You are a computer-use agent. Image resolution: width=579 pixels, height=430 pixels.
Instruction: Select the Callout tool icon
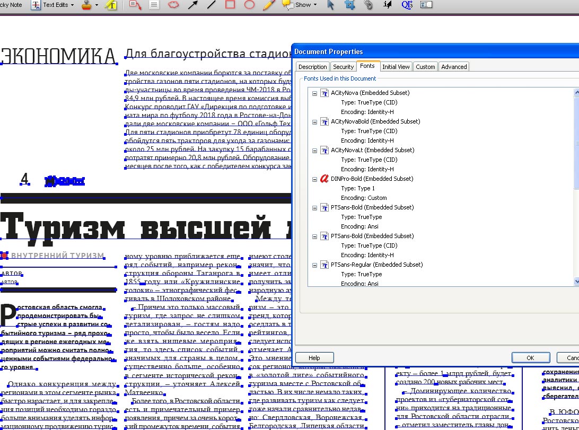coord(135,5)
